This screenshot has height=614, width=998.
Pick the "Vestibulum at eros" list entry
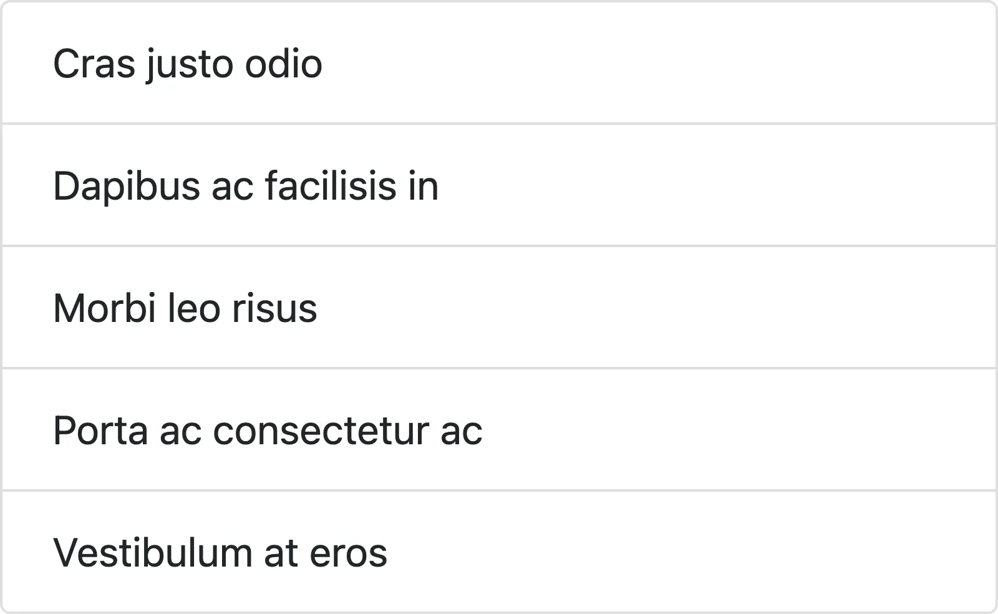[x=499, y=552]
